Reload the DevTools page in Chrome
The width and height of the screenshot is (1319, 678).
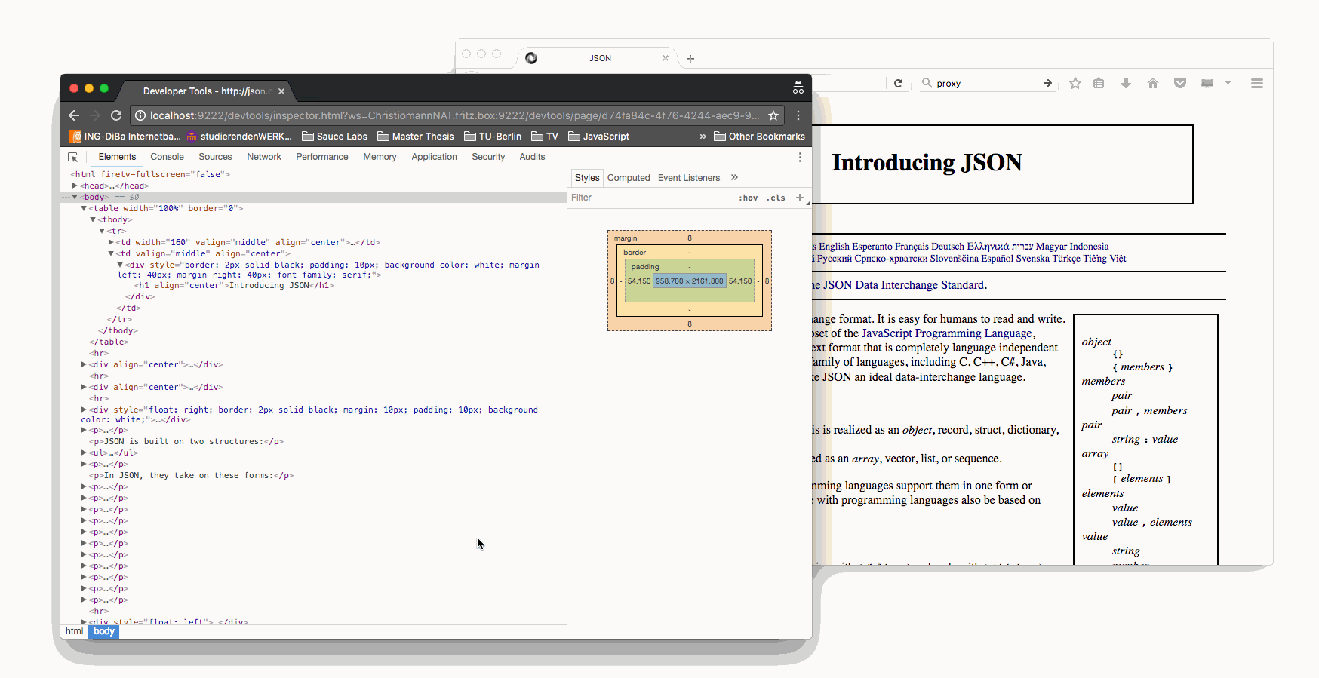click(116, 115)
